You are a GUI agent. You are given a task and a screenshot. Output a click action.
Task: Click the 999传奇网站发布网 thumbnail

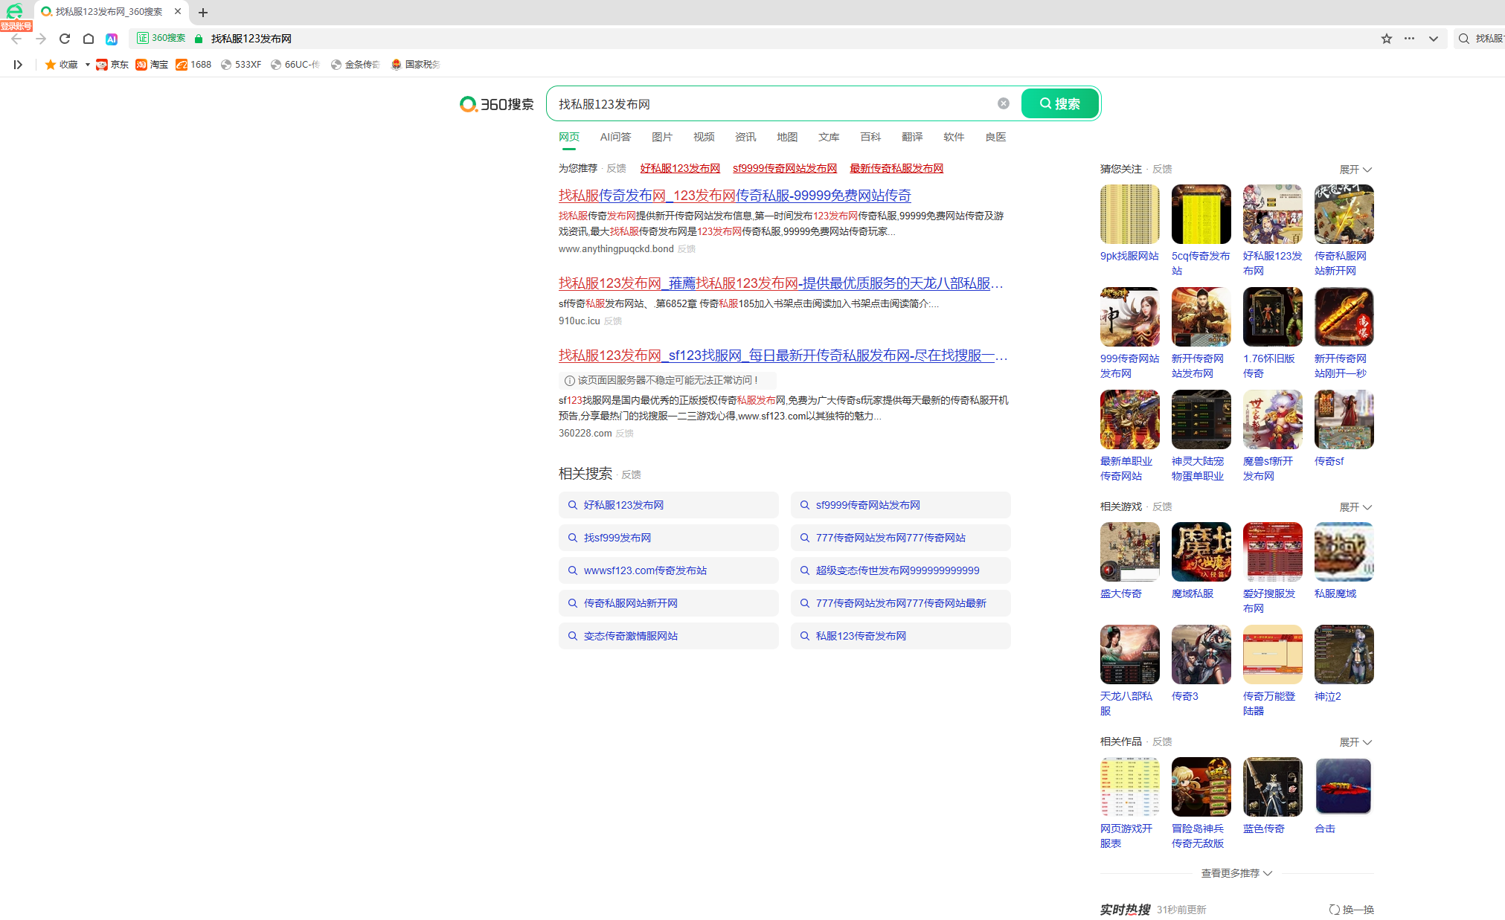(1130, 317)
